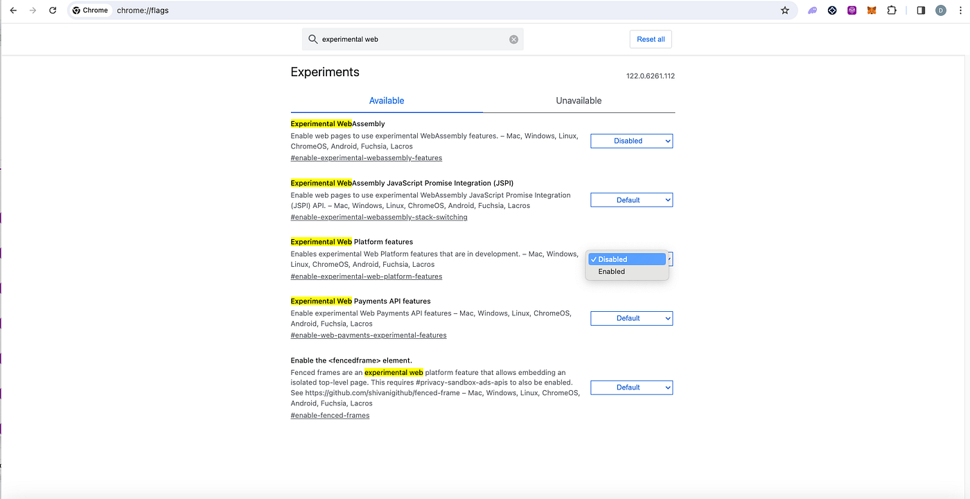
Task: Click the 'Experimental Web Payments API features' title
Action: [x=361, y=301]
